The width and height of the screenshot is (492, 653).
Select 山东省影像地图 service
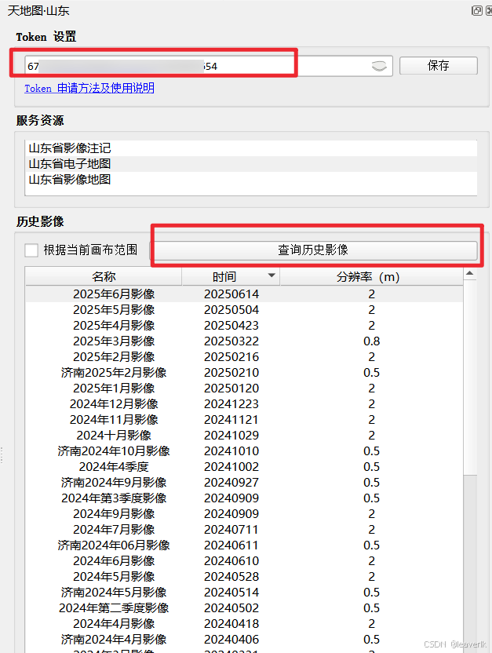click(251, 180)
